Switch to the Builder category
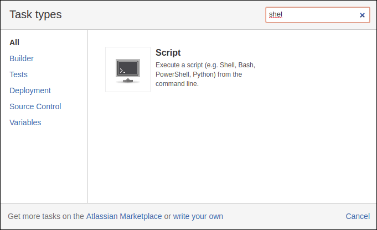The image size is (377, 230). 22,58
